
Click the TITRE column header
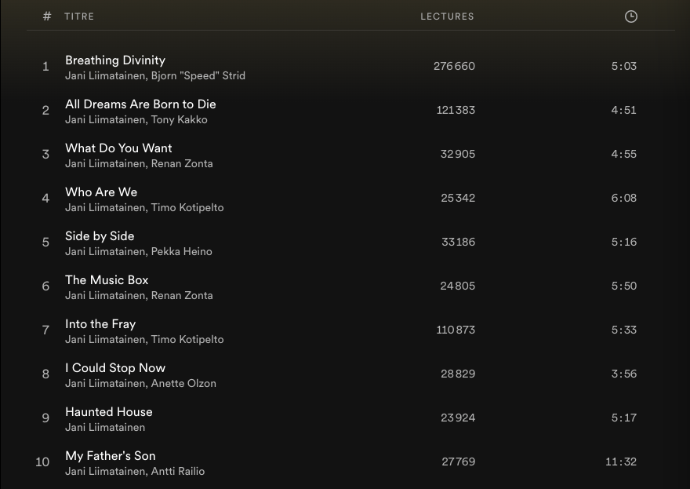tap(79, 16)
